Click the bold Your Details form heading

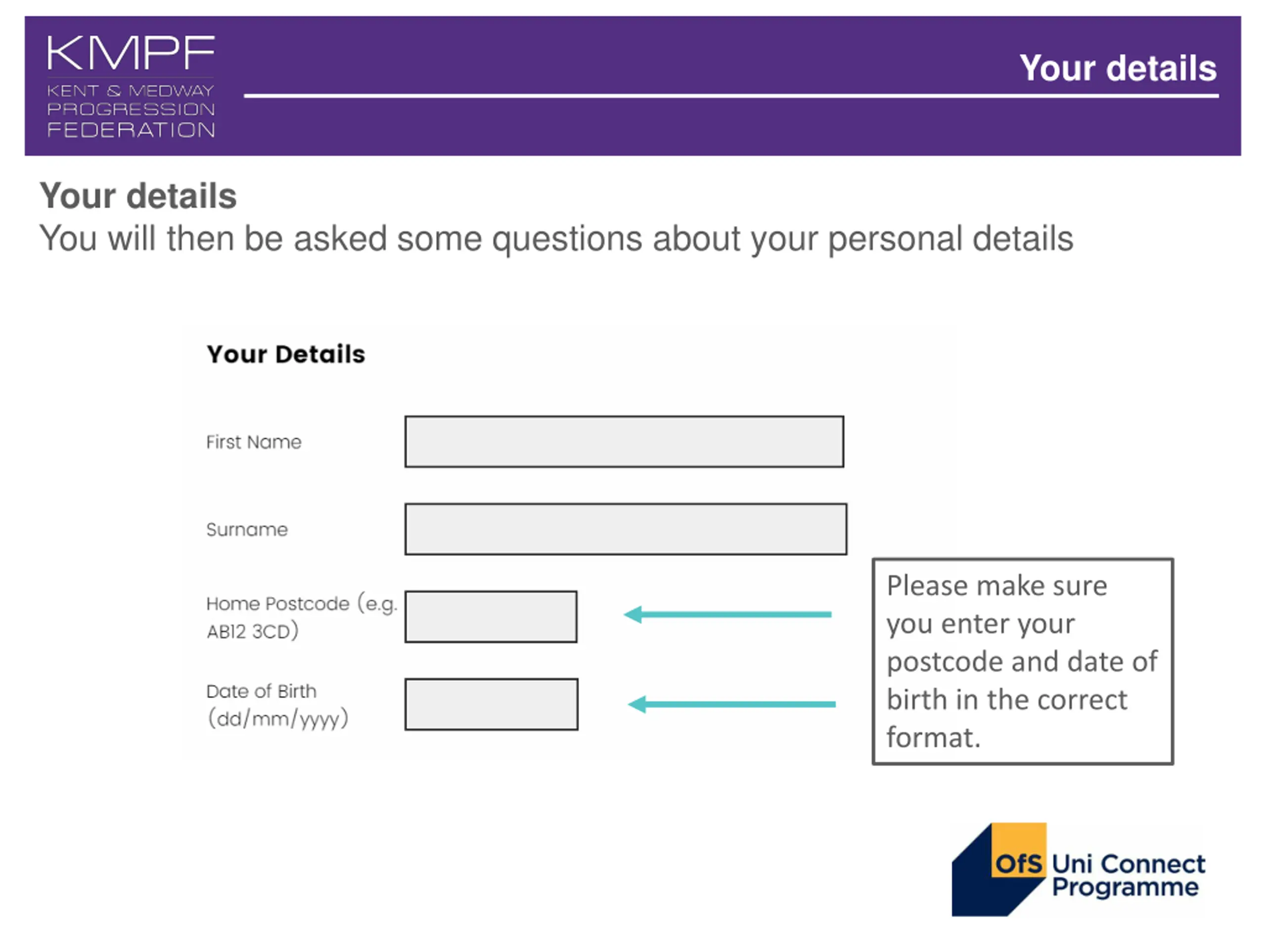286,354
